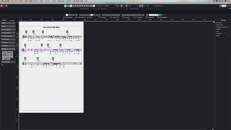Click the orange highlighted symbol in Other palette
This screenshot has width=231, height=130.
(3, 55)
